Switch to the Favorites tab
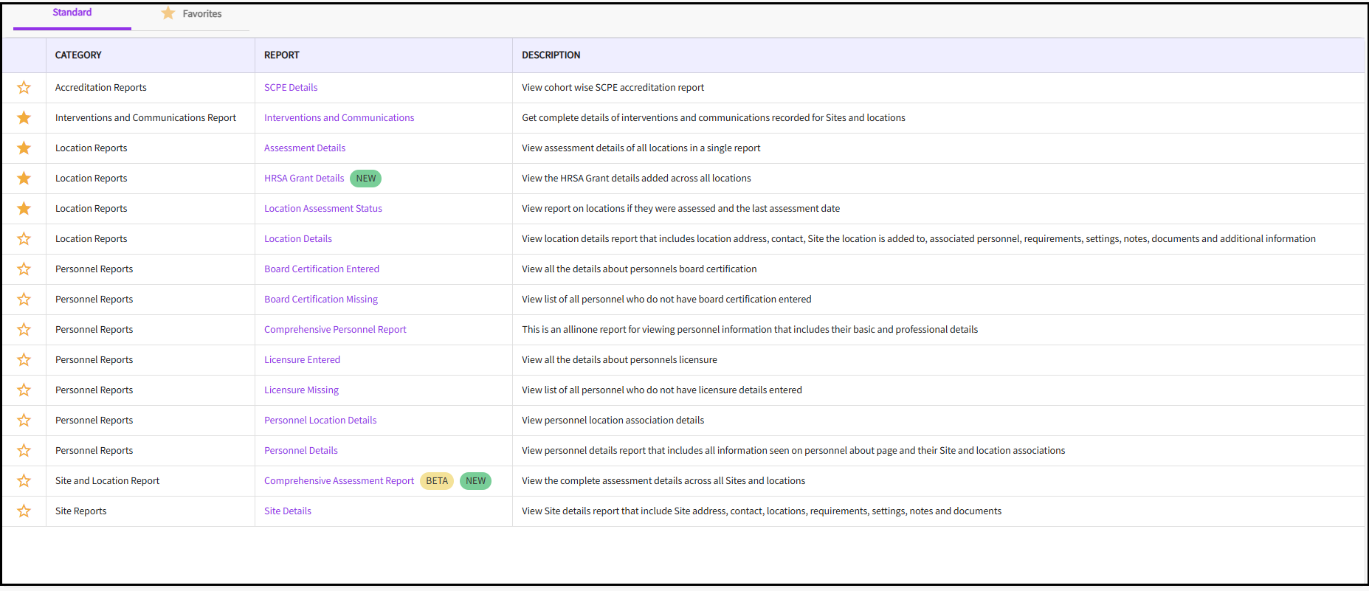The width and height of the screenshot is (1369, 591). [x=192, y=14]
